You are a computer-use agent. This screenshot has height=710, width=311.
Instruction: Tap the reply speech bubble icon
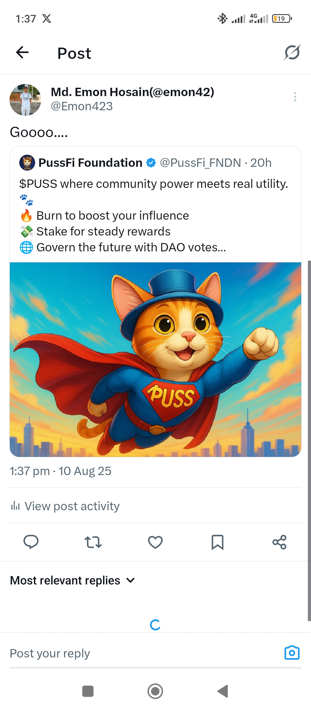[x=31, y=542]
